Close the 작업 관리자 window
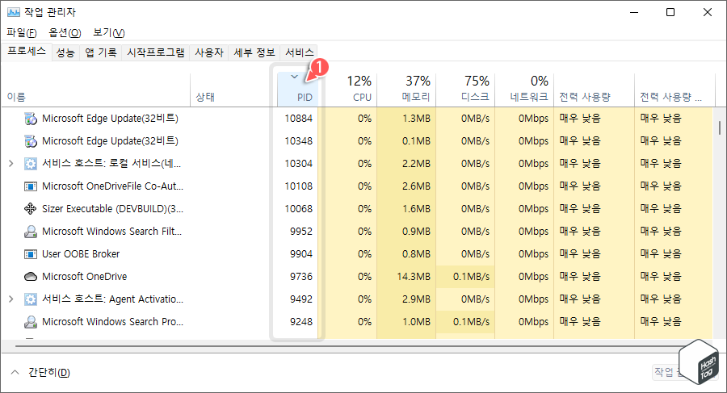727x393 pixels. [x=708, y=13]
